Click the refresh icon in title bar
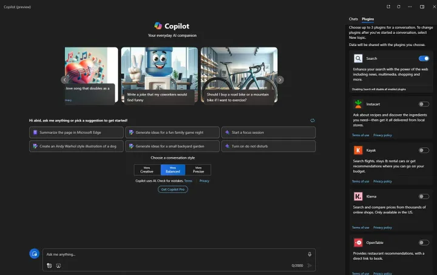Screen dimensions: 437x275 tap(399, 7)
